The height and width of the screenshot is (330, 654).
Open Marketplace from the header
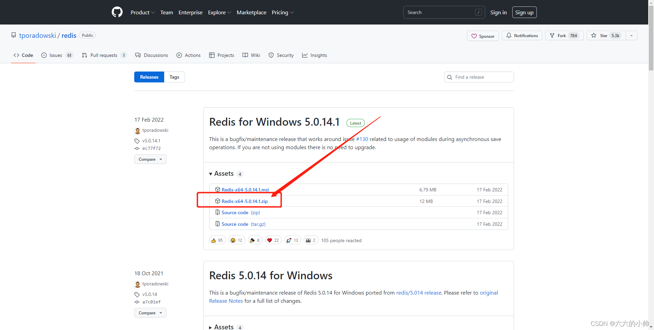click(251, 12)
